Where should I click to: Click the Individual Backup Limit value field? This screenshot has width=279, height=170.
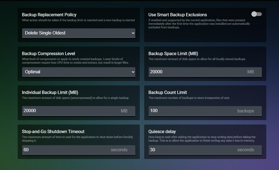tap(69, 111)
